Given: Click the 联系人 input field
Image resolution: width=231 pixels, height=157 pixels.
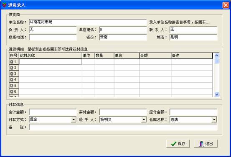Looking at the screenshot, I should [193, 30].
